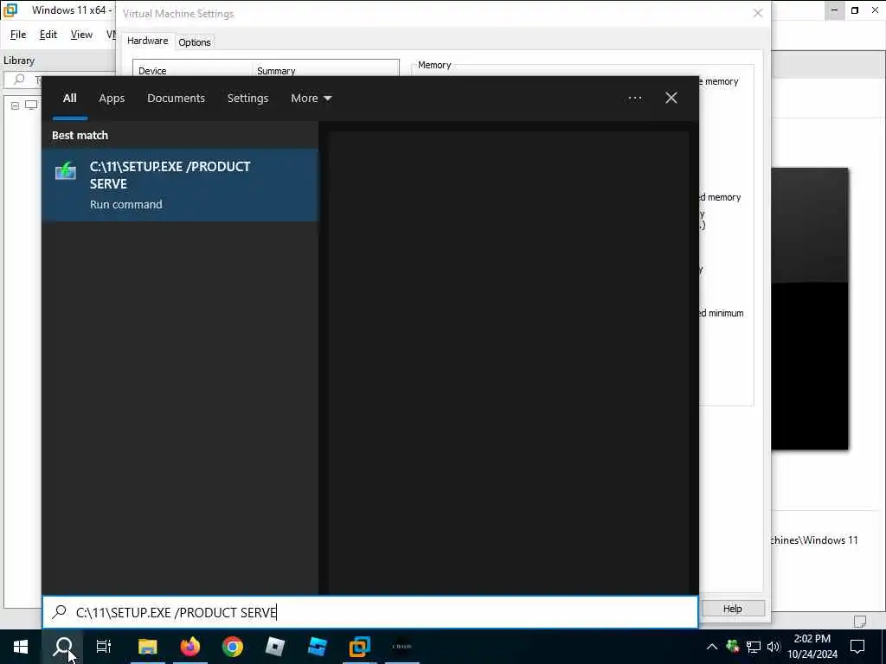Switch to Settings search filter

247,99
